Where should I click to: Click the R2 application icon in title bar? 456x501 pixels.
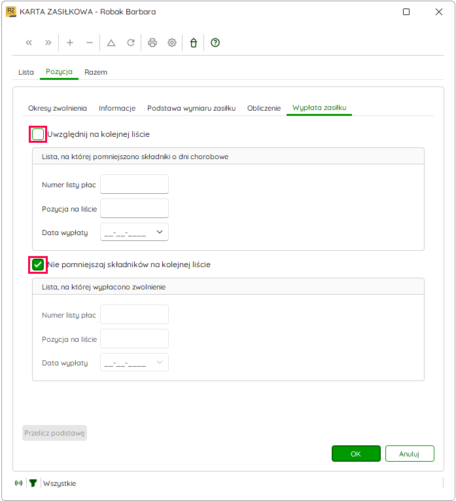pos(11,12)
